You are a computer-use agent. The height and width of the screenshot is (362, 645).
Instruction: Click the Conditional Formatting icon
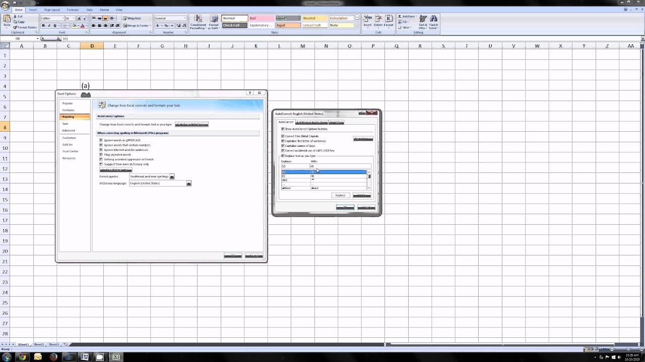198,19
